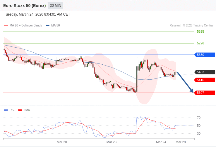
Task: Click the MA 50 legend label
Action: tap(55, 26)
